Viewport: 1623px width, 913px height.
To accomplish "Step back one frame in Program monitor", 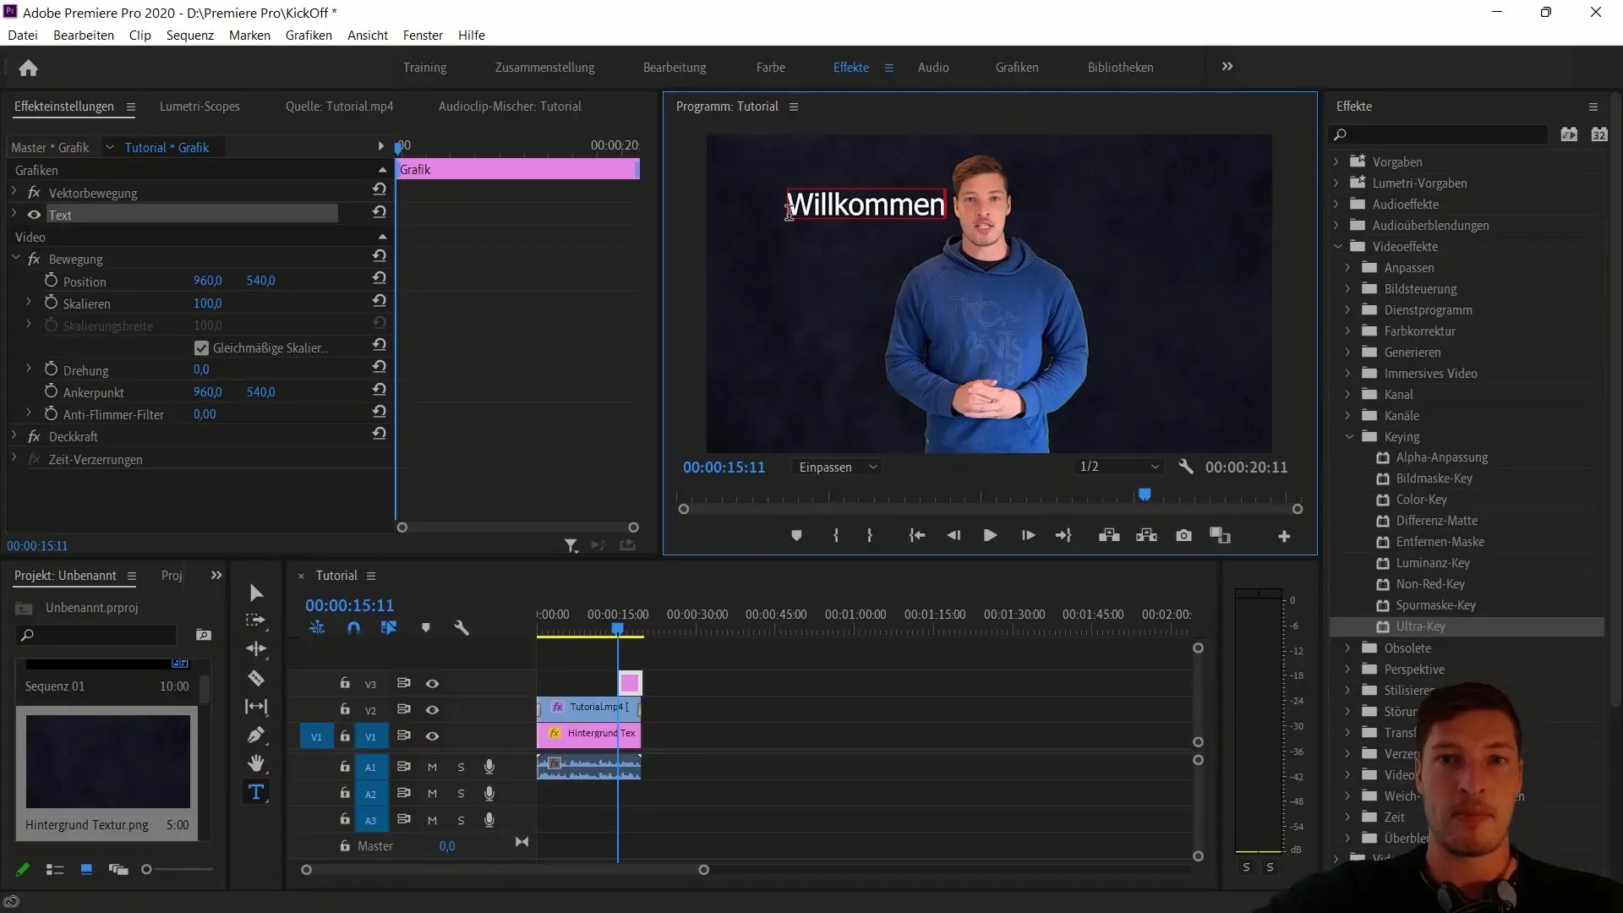I will point(954,536).
